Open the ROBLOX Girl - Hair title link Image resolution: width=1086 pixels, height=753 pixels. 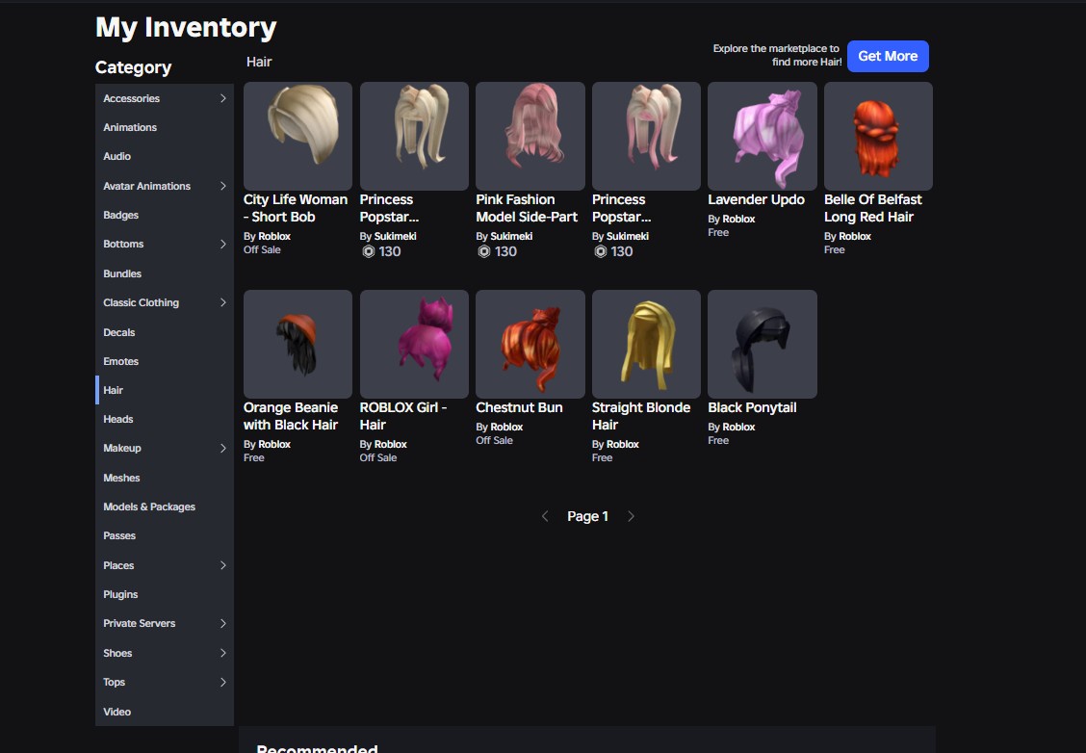[403, 416]
